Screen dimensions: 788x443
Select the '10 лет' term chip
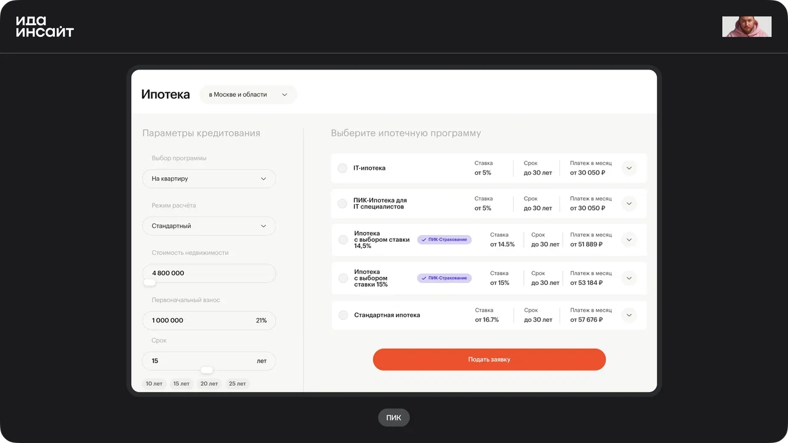coord(154,383)
